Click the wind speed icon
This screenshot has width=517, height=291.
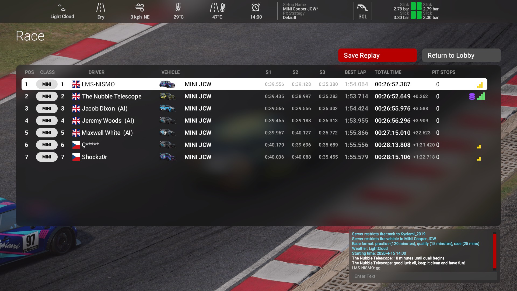tap(140, 8)
